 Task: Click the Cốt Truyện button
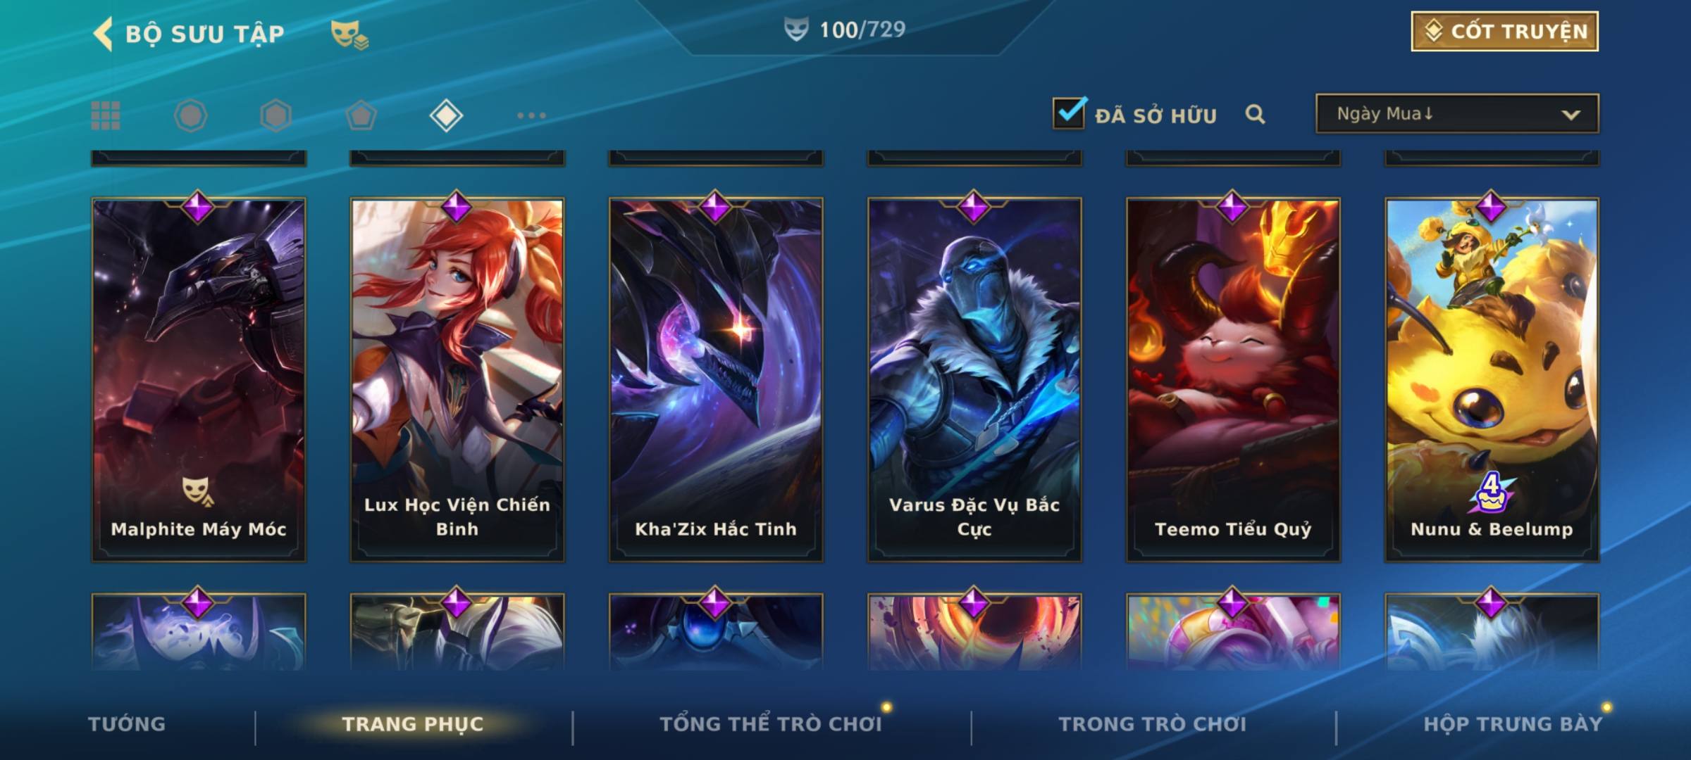click(1504, 32)
